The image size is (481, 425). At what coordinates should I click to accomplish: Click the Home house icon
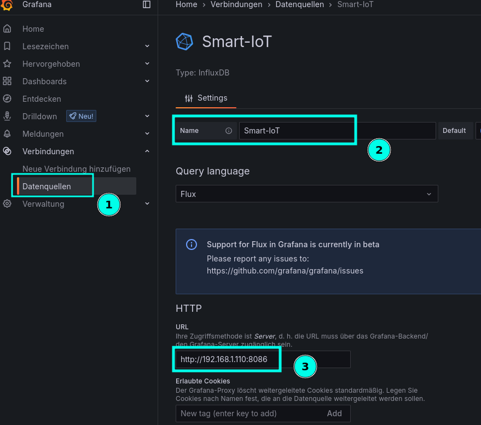click(x=7, y=28)
